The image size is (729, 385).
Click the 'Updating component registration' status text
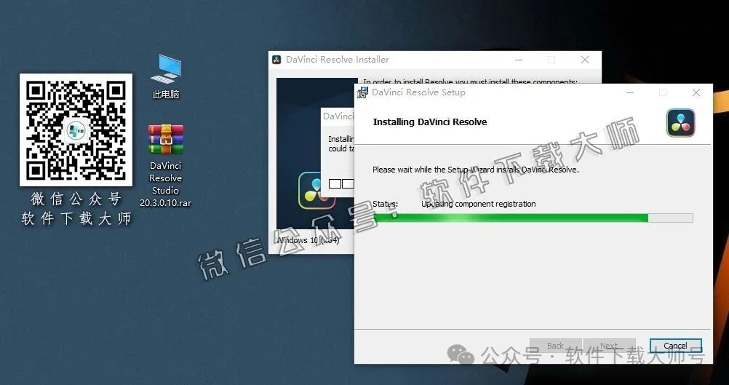pos(479,204)
